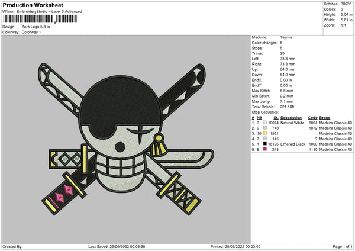The height and width of the screenshot is (251, 355).
Task: Click the 'Colorway 1' value
Action: tap(31, 32)
